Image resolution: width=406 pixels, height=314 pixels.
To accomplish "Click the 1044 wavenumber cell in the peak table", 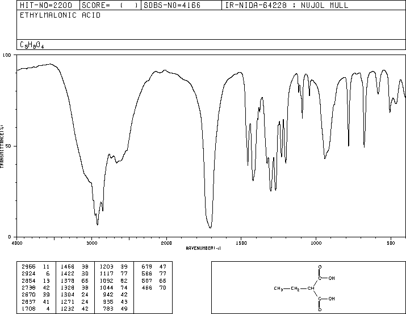I will coord(106,287).
